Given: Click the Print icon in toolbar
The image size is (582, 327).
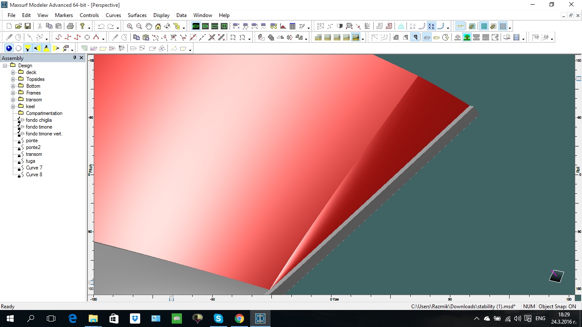Looking at the screenshot, I should tap(70, 26).
